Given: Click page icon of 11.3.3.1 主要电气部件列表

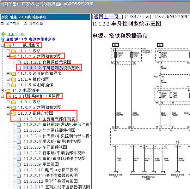Looking at the screenshot, I should [x=19, y=119].
